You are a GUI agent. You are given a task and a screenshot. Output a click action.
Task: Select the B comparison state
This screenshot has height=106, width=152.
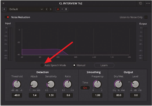[66, 9]
